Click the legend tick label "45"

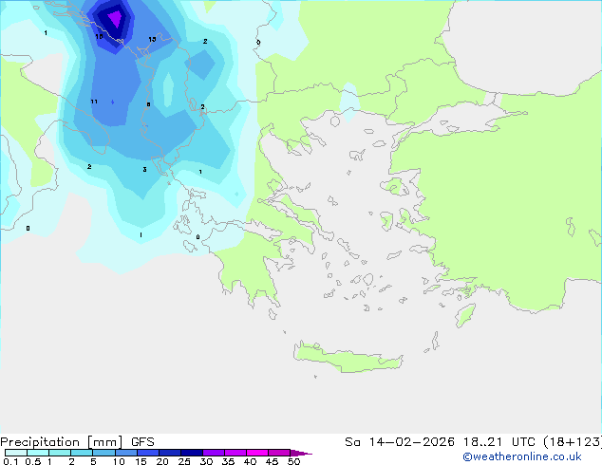coord(272,461)
